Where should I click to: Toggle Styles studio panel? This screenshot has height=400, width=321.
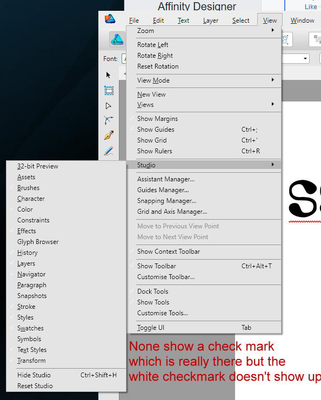pyautogui.click(x=66, y=317)
